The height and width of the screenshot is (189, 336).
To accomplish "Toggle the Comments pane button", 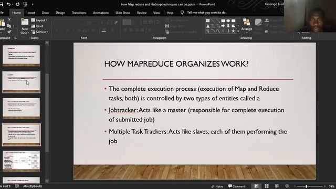I will click(x=237, y=186).
